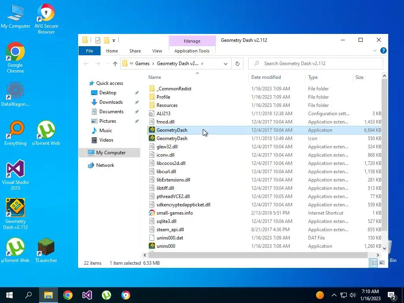The width and height of the screenshot is (404, 303).
Task: Select the _CommonRedist folder
Action: (264, 89)
